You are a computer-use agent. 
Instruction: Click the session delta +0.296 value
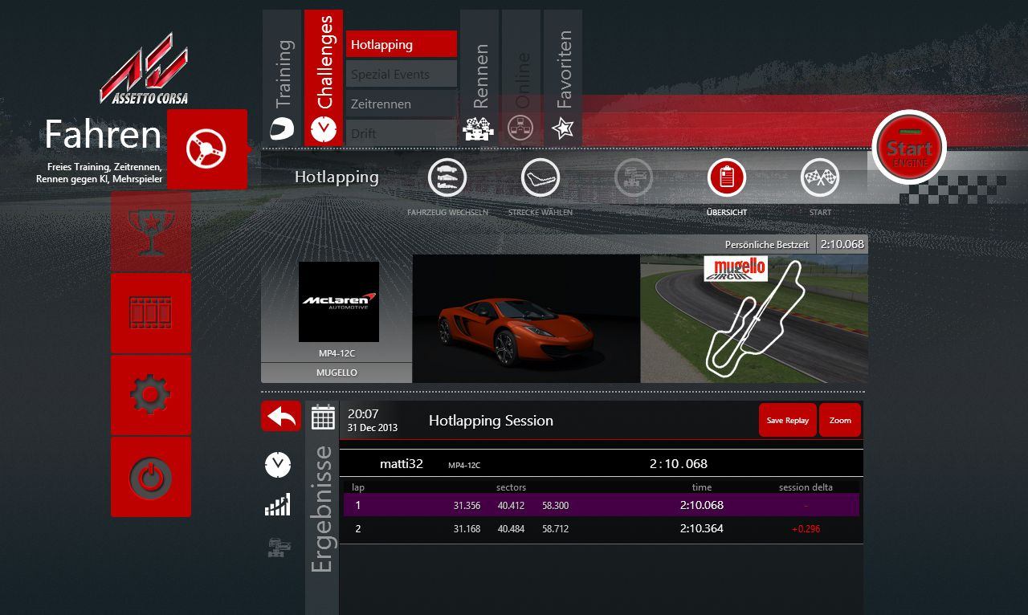806,529
